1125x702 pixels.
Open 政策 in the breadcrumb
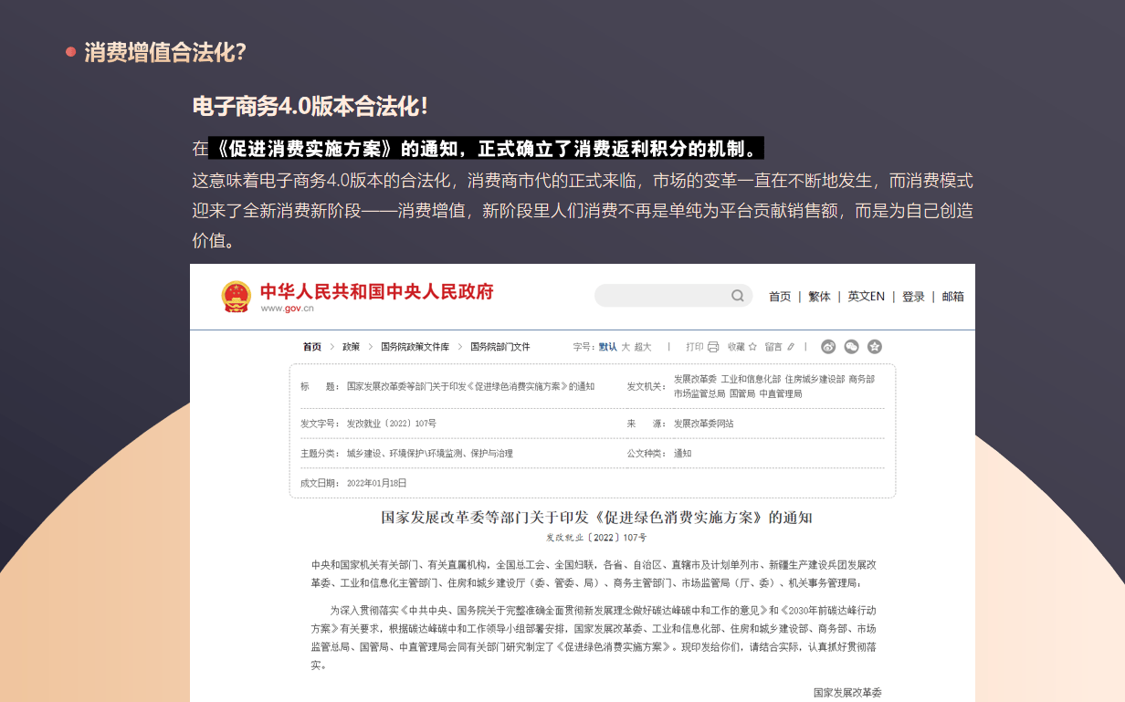[351, 347]
